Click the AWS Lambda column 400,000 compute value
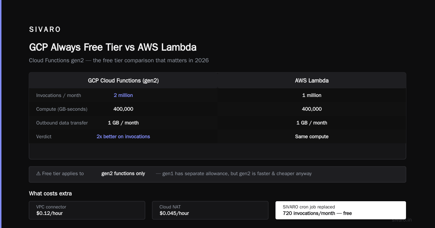The image size is (435, 228). [x=312, y=109]
